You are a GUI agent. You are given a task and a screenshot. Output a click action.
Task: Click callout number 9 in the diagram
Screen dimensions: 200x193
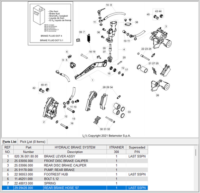click(63, 60)
